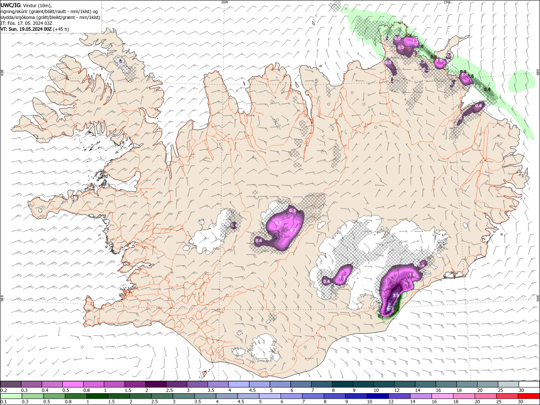
Task: Click the header text "UWC/IG: Vindur (10m),"
Action: pos(27,5)
